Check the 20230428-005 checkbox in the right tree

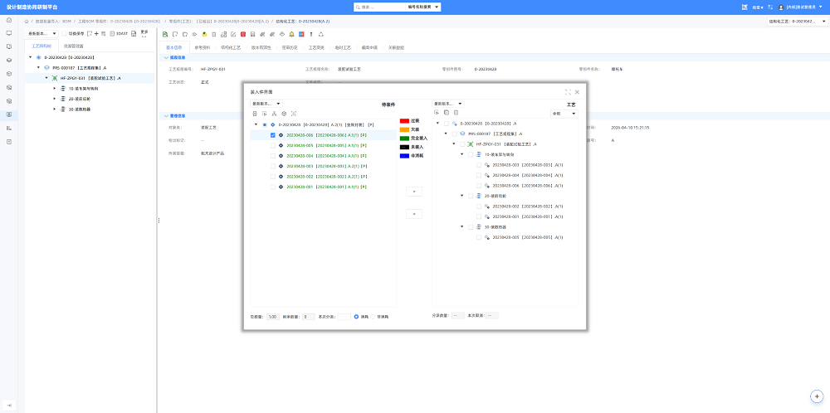tap(479, 237)
